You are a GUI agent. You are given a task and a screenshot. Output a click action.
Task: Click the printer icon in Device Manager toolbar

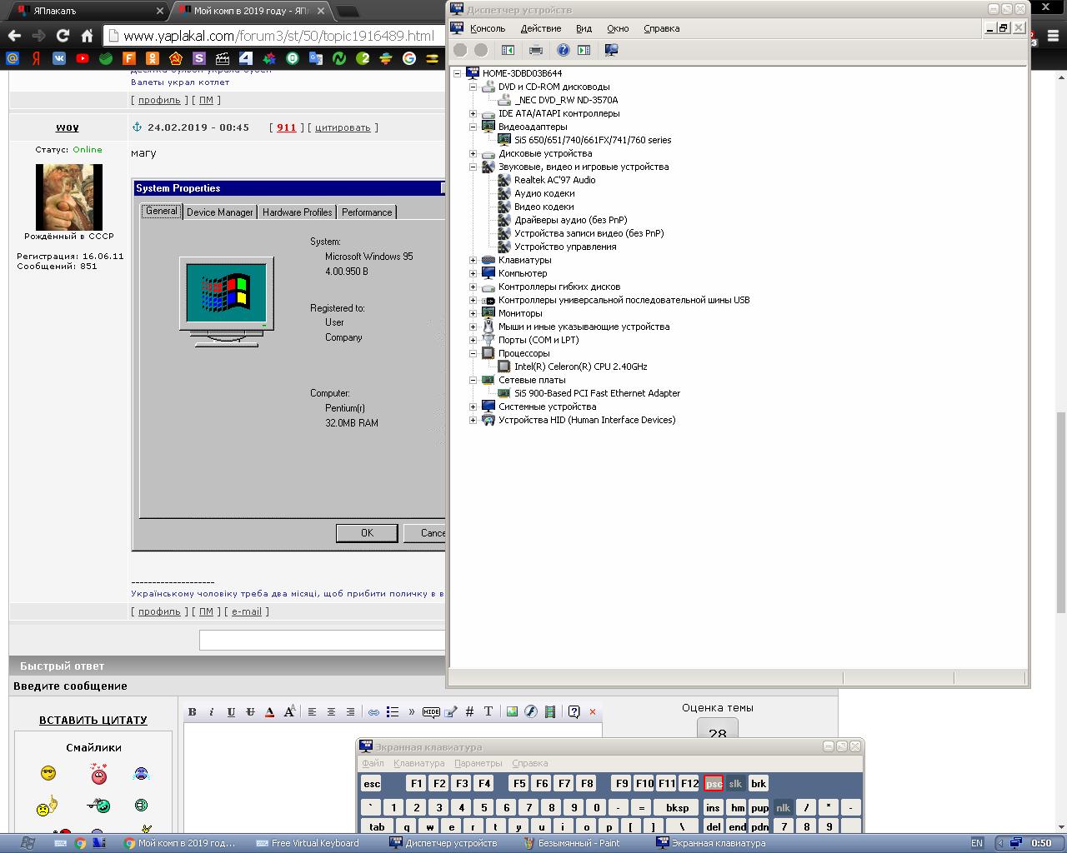pyautogui.click(x=536, y=50)
